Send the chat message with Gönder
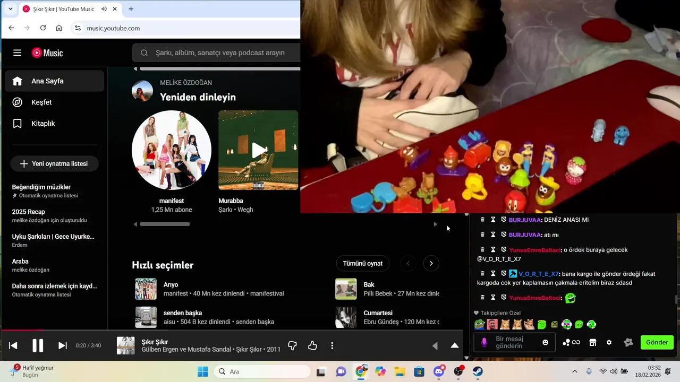Image resolution: width=680 pixels, height=382 pixels. pyautogui.click(x=657, y=342)
